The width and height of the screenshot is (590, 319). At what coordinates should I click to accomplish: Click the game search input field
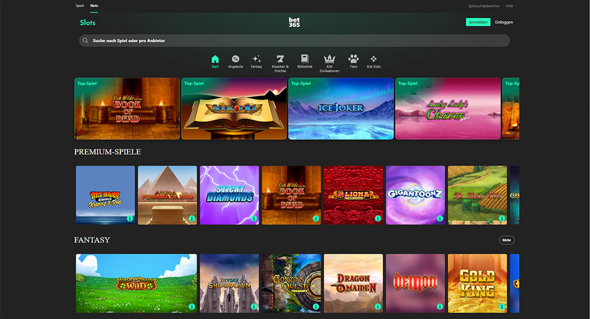click(x=294, y=41)
